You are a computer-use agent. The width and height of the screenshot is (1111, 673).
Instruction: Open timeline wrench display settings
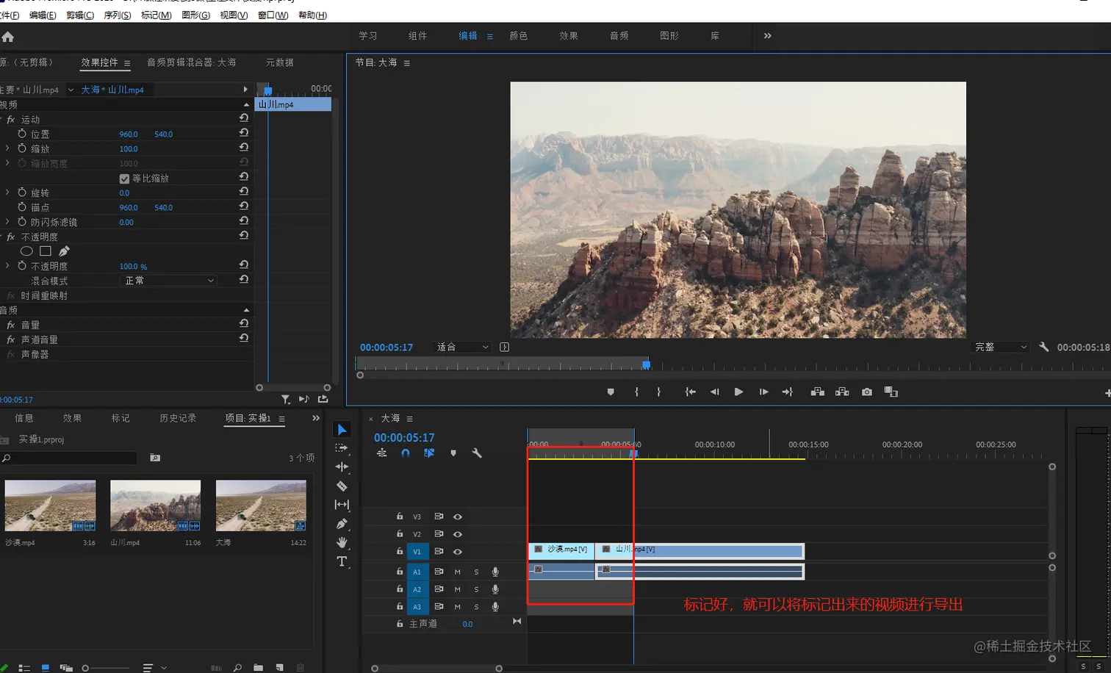[476, 453]
